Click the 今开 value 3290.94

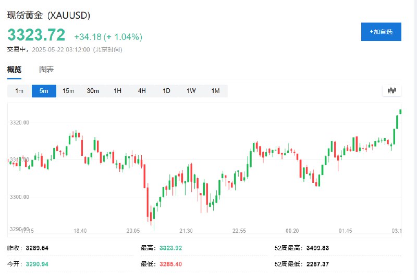point(37,264)
